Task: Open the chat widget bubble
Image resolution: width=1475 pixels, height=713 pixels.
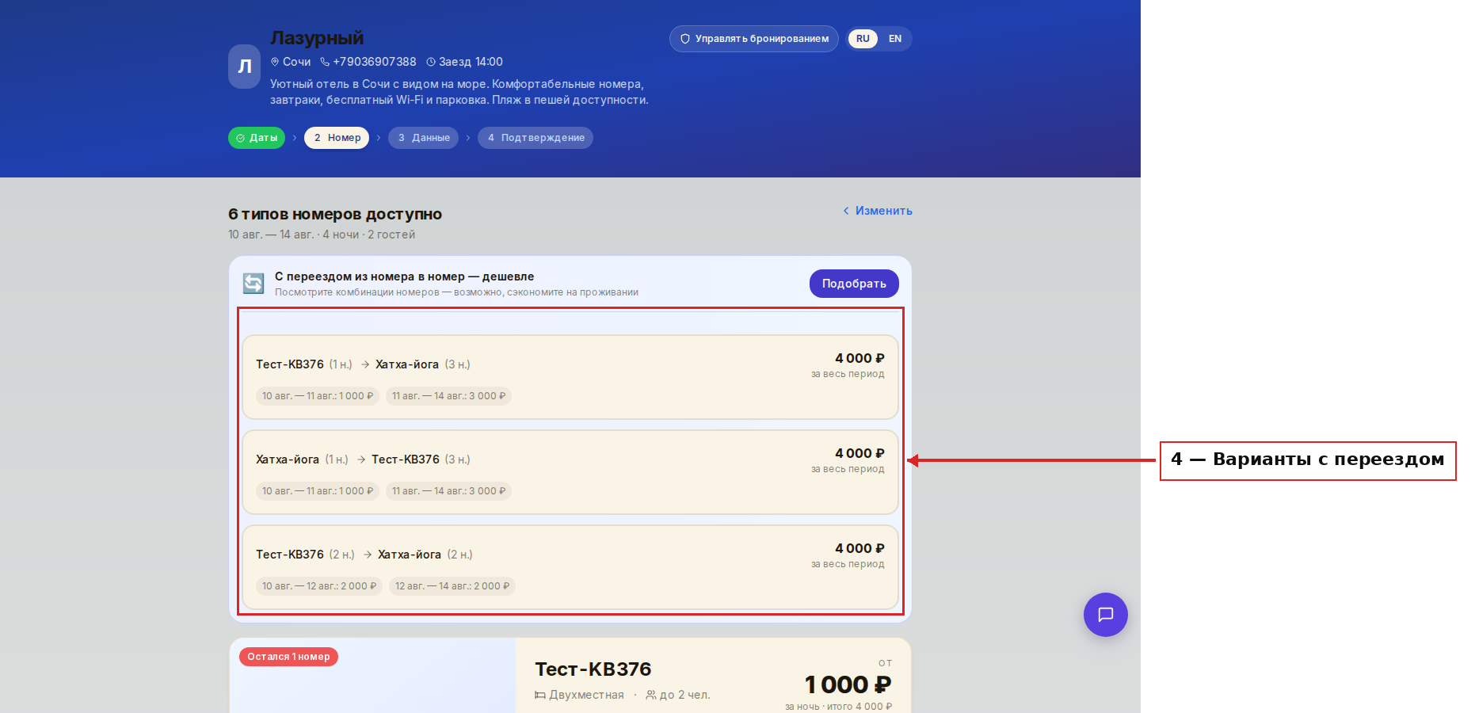Action: point(1105,615)
